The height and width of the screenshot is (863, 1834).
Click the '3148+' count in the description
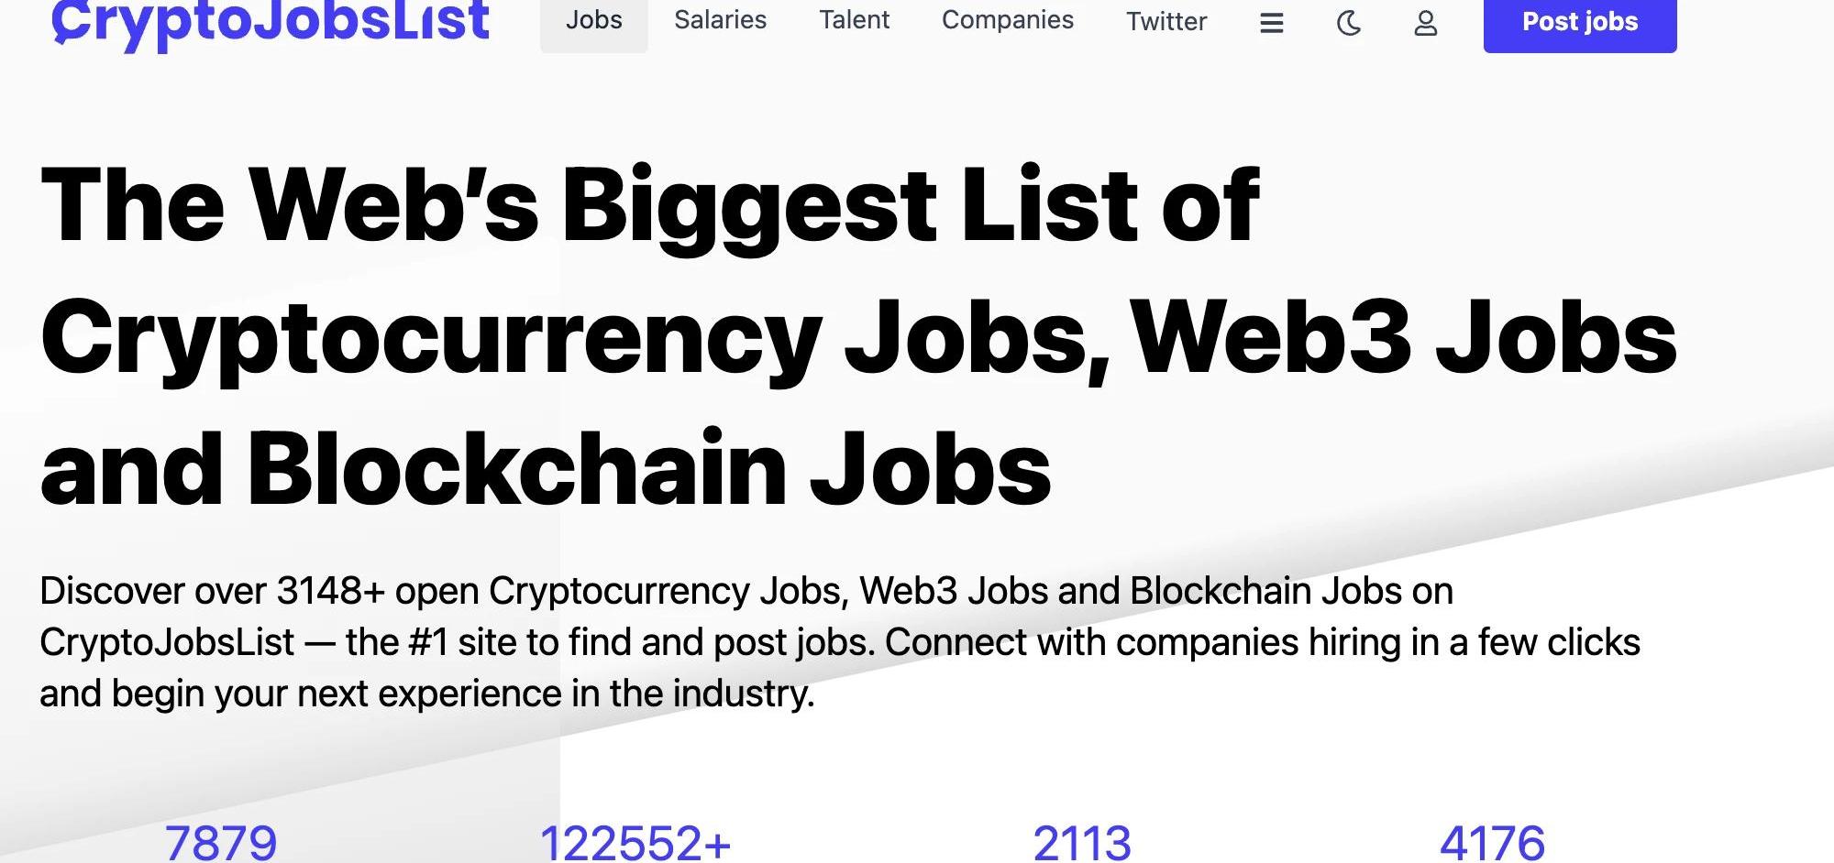click(330, 591)
